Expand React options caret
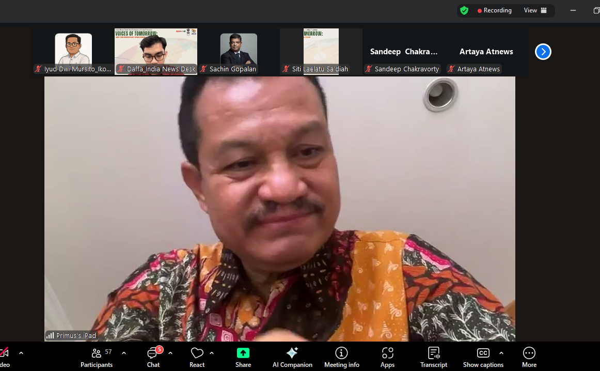The image size is (600, 371). point(212,353)
